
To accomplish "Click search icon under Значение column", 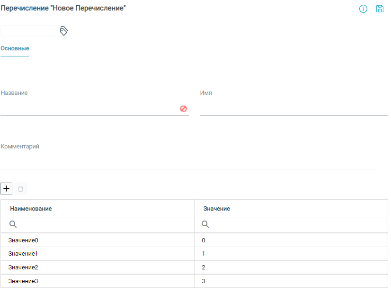I will point(205,225).
